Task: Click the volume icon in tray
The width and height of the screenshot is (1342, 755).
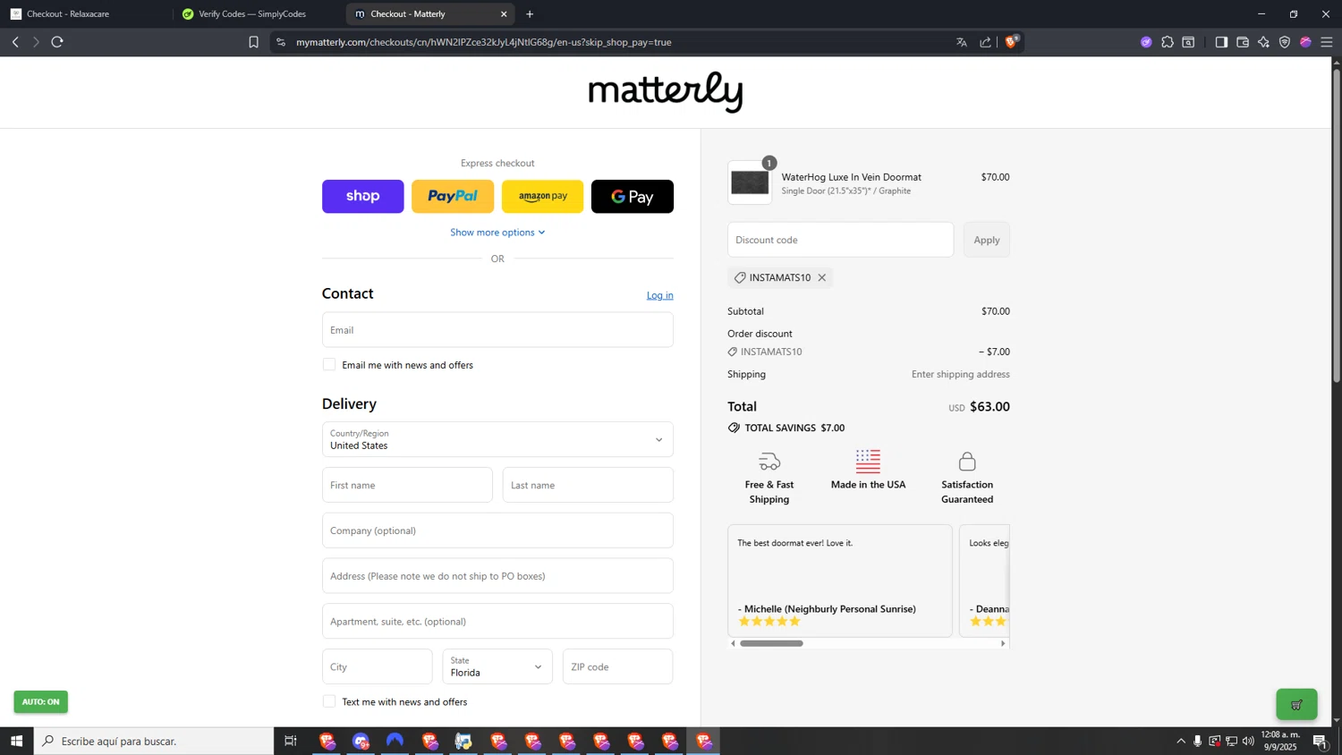Action: [1248, 741]
